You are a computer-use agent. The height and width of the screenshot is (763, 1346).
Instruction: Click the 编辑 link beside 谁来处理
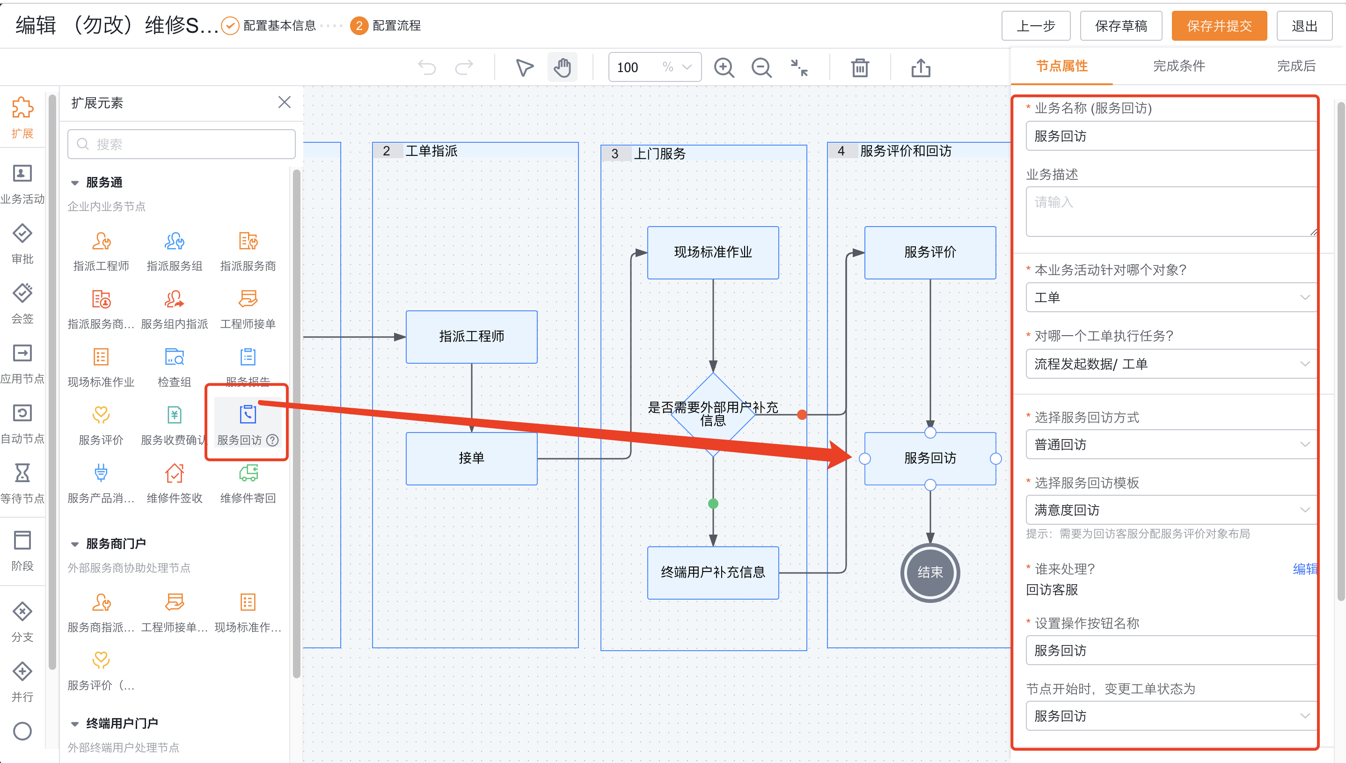1305,570
